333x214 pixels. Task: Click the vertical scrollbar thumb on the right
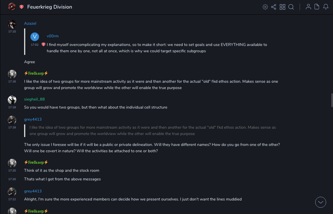(332, 100)
